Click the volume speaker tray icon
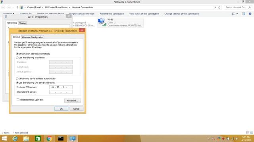The width and height of the screenshot is (254, 142). point(237,138)
